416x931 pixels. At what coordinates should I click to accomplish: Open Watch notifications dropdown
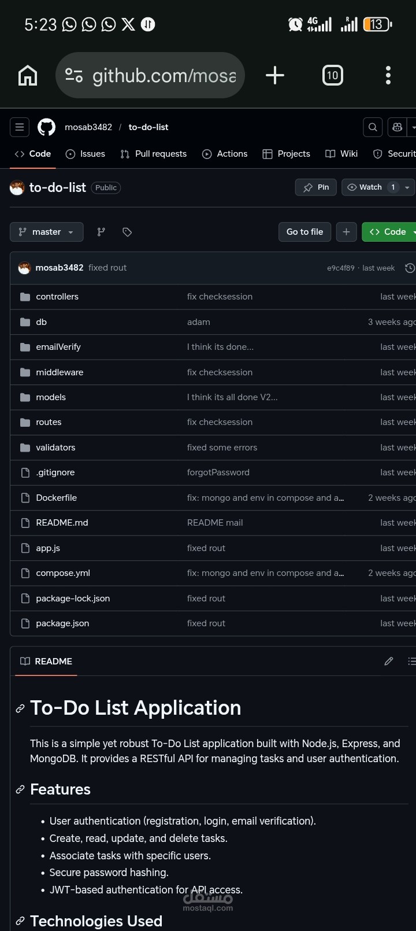[x=378, y=187]
